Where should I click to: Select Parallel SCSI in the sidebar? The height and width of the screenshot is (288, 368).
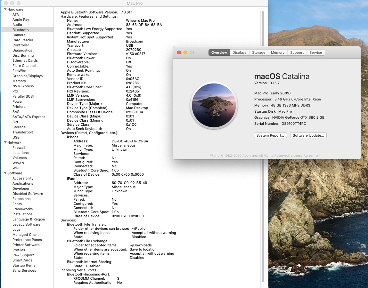pos(23,96)
